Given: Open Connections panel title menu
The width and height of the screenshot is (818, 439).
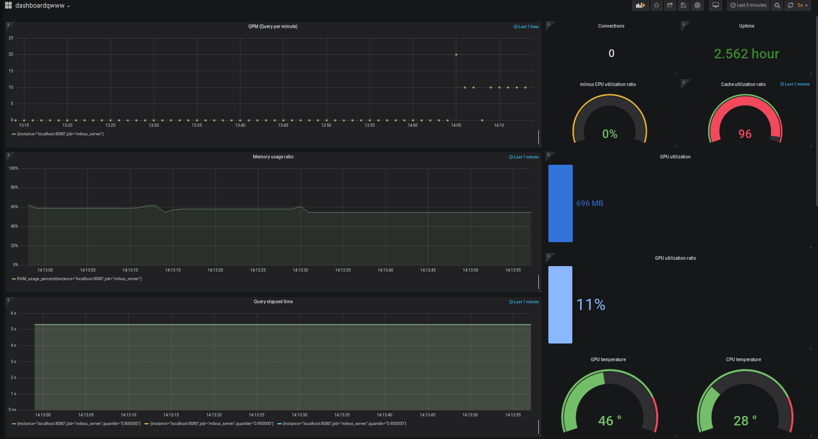Looking at the screenshot, I should point(611,26).
